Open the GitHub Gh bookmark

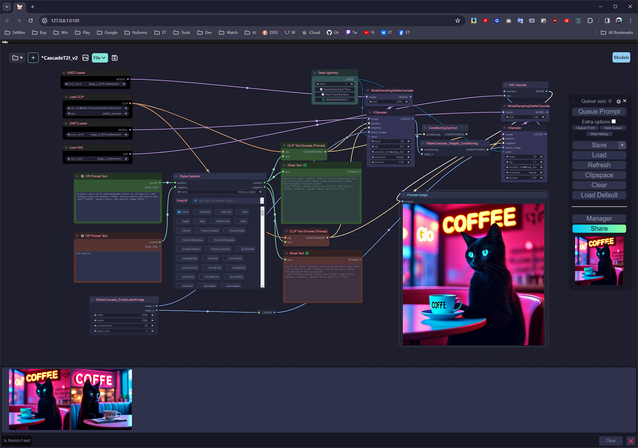pos(333,33)
